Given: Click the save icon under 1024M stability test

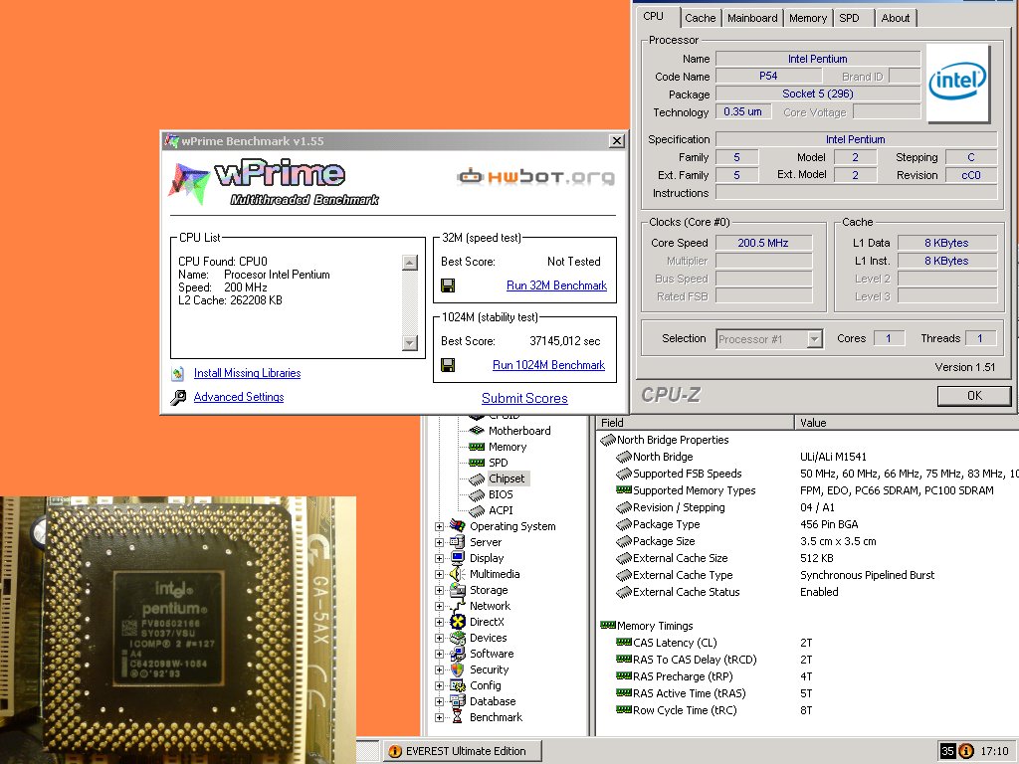Looking at the screenshot, I should point(448,365).
